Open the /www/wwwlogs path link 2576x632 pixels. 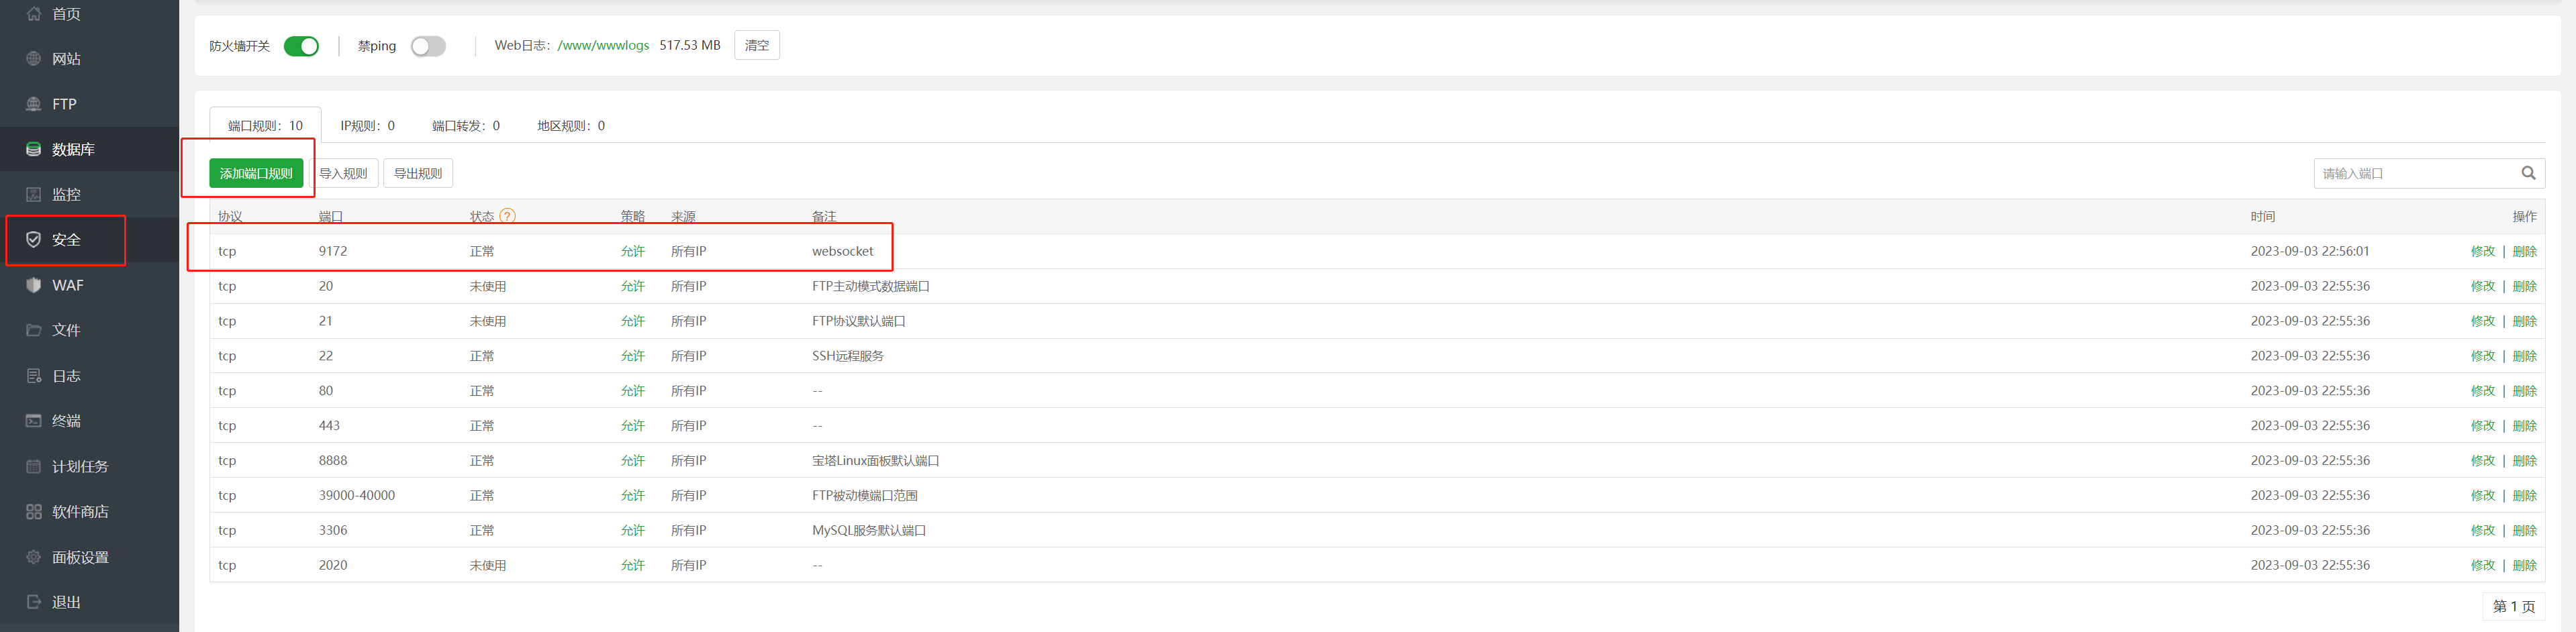tap(603, 45)
